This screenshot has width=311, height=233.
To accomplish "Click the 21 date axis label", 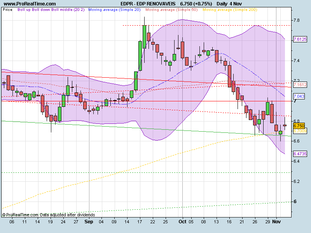I will pyautogui.click(x=242, y=222).
